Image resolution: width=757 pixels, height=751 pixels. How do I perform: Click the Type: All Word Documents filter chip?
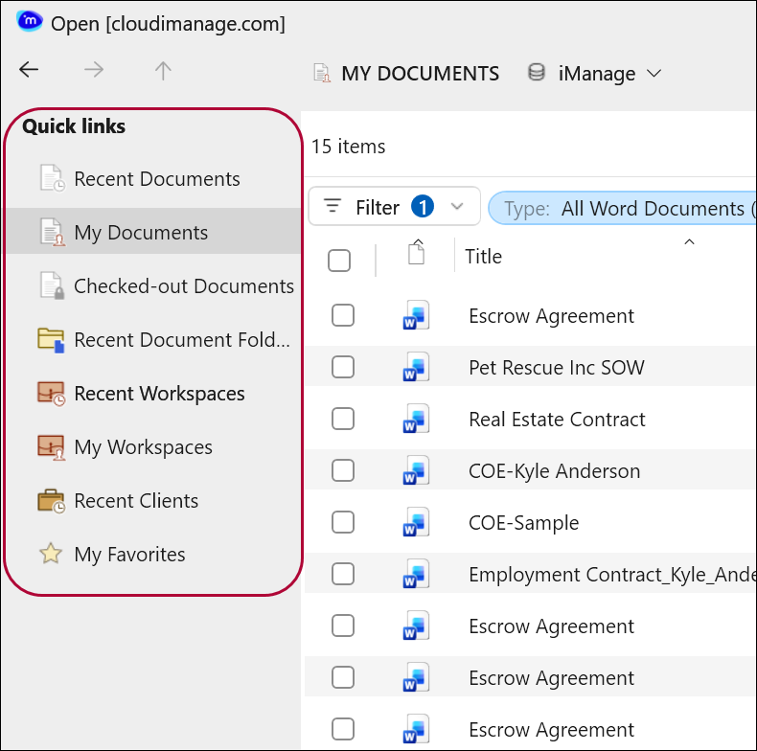coord(623,209)
